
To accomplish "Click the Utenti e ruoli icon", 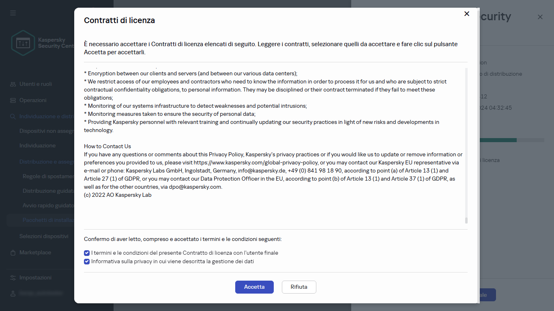I will point(13,84).
